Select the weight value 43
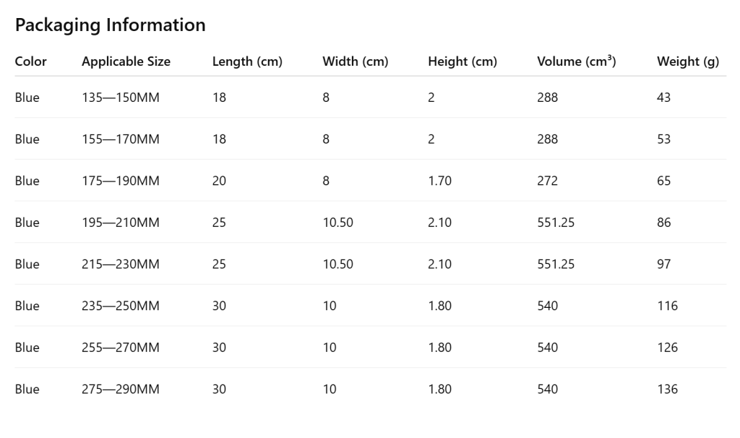Image resolution: width=740 pixels, height=438 pixels. coord(663,98)
